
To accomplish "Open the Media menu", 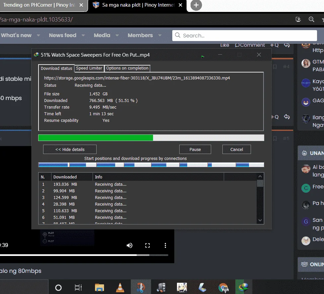I will point(102,35).
